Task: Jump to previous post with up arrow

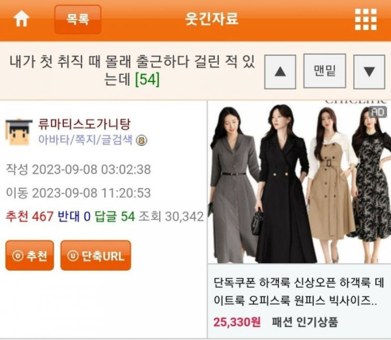Action: click(x=280, y=72)
